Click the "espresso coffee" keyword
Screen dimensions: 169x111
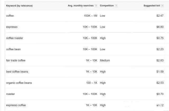(16, 105)
